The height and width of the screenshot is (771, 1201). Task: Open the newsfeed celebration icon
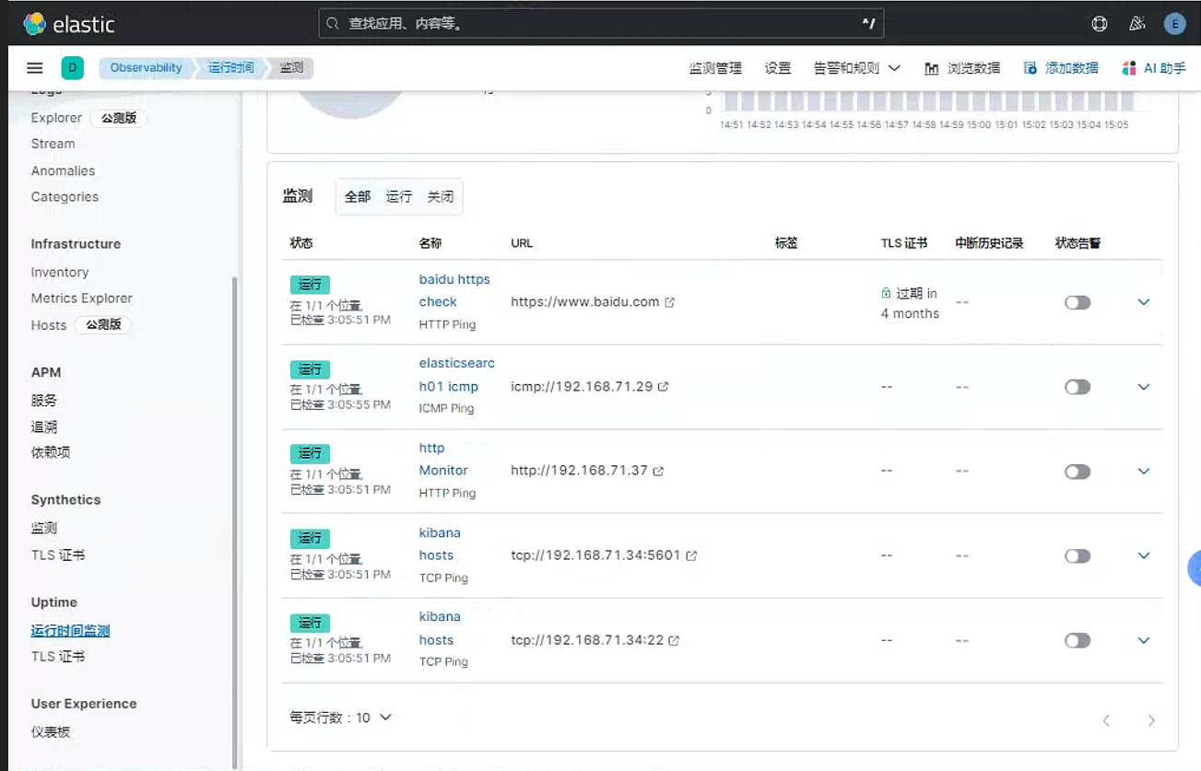[x=1137, y=24]
